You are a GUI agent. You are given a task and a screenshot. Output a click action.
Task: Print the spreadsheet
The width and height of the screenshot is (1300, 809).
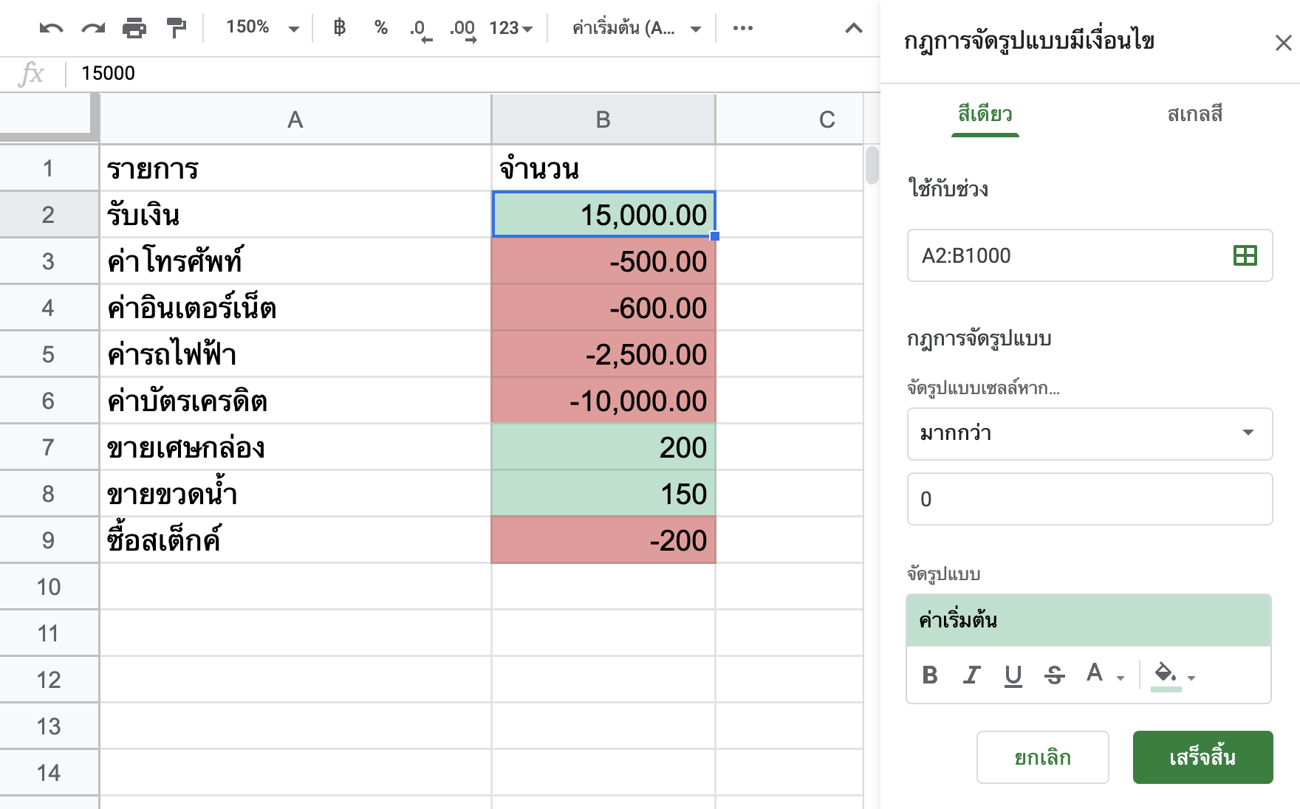coord(134,29)
